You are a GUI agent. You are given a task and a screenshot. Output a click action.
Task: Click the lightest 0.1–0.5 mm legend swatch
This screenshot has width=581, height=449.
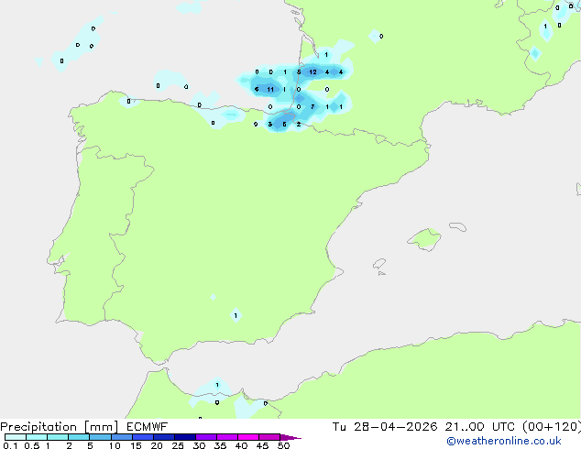pyautogui.click(x=16, y=437)
